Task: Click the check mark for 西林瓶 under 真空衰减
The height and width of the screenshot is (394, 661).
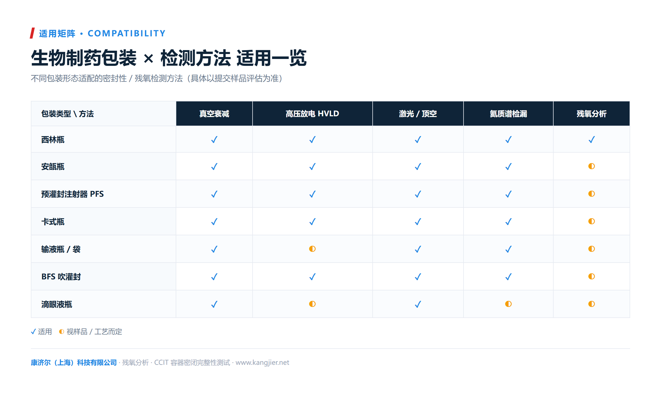Action: (214, 139)
